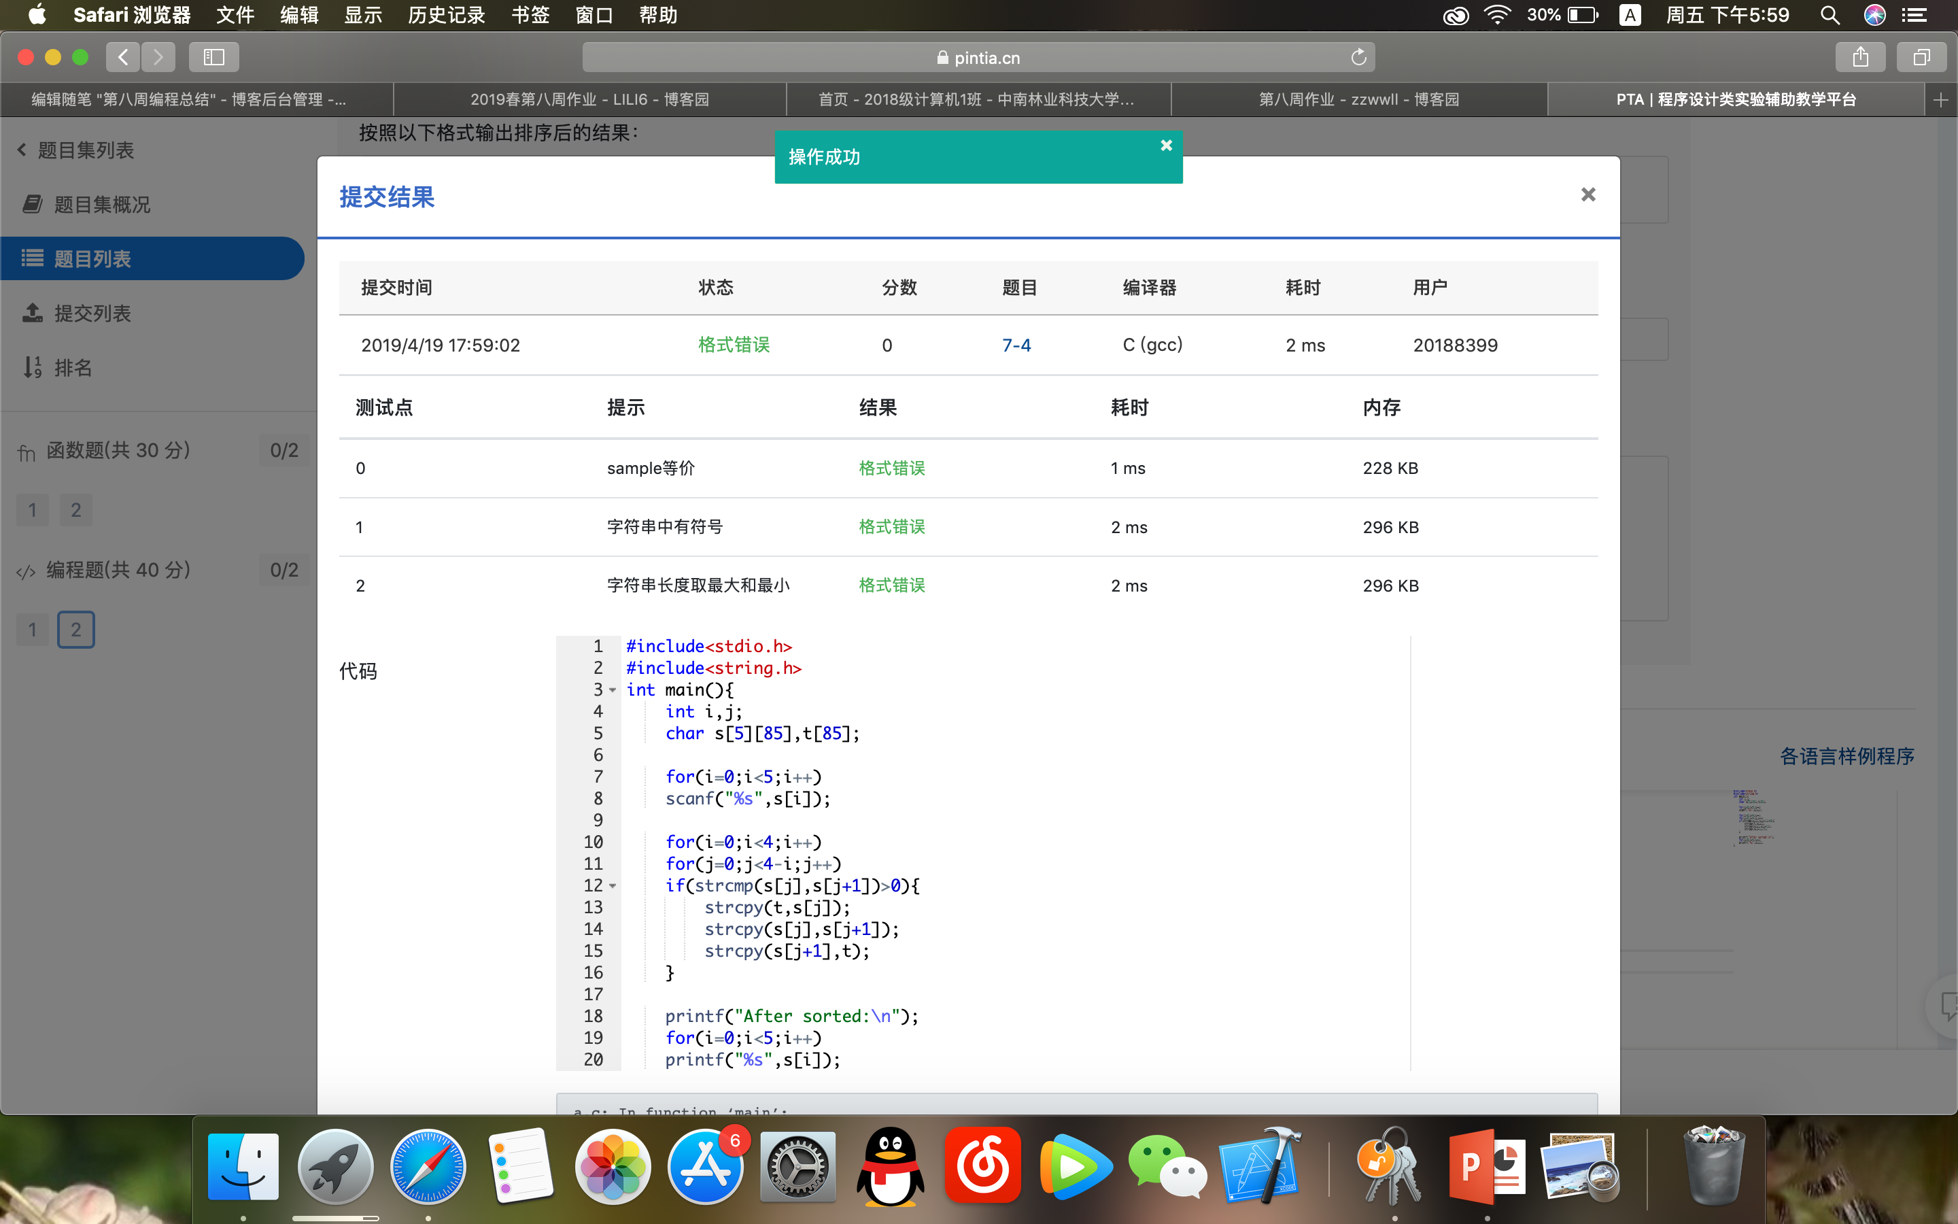
Task: Open 排名 in sidebar
Action: 58,367
